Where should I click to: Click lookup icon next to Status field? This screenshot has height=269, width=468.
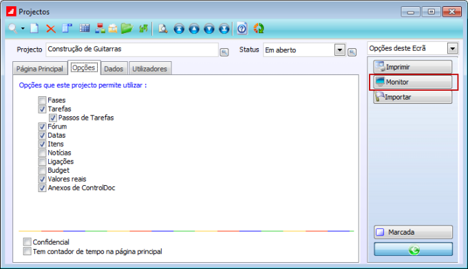click(x=352, y=52)
